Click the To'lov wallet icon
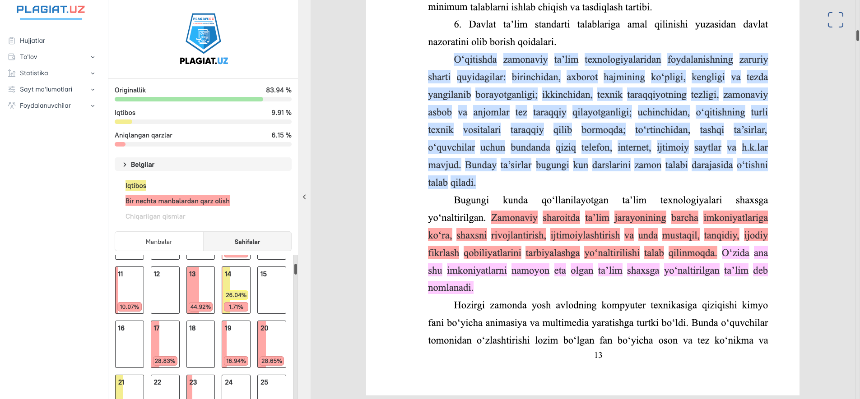 tap(12, 57)
